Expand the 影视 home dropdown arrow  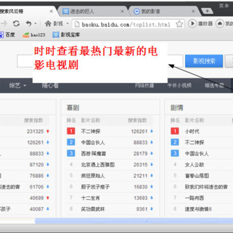pos(67,24)
